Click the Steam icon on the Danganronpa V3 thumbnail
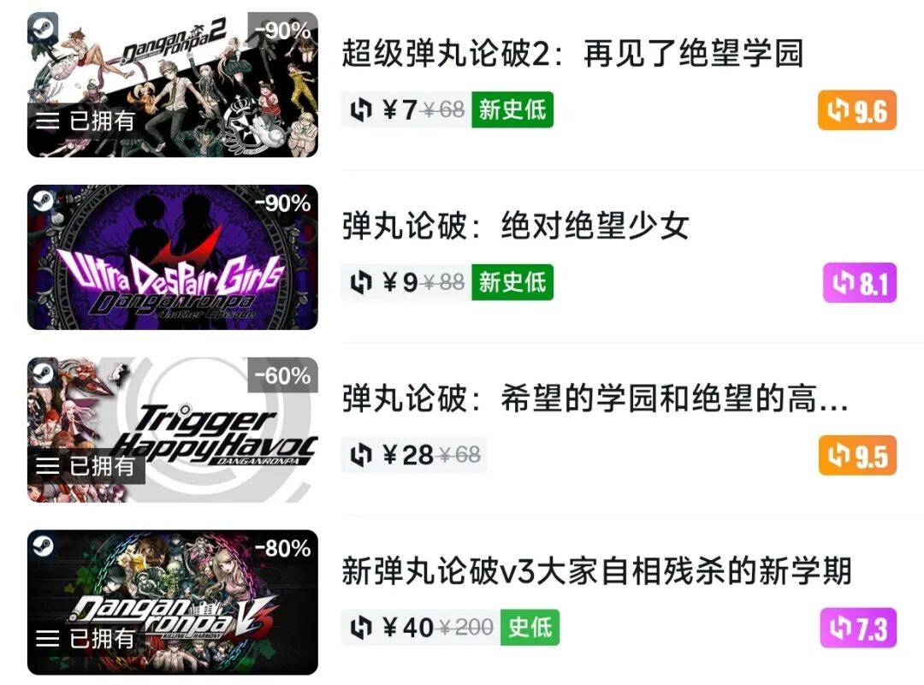 (x=43, y=546)
